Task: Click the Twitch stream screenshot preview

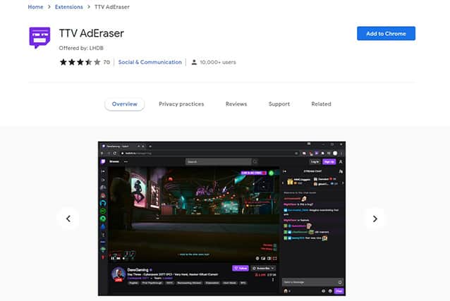Action: click(221, 219)
